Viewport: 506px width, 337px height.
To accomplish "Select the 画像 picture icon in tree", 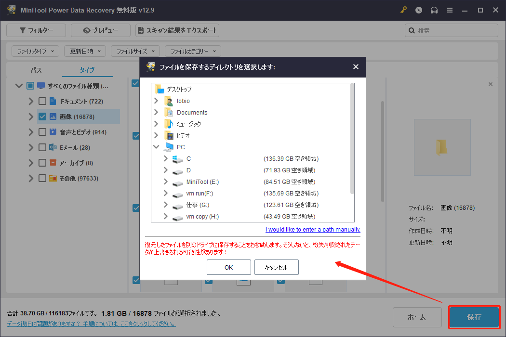I will (x=53, y=117).
